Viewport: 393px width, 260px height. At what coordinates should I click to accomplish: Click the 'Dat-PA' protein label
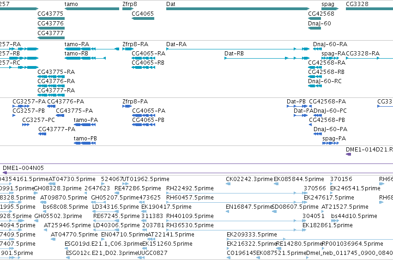click(x=303, y=111)
